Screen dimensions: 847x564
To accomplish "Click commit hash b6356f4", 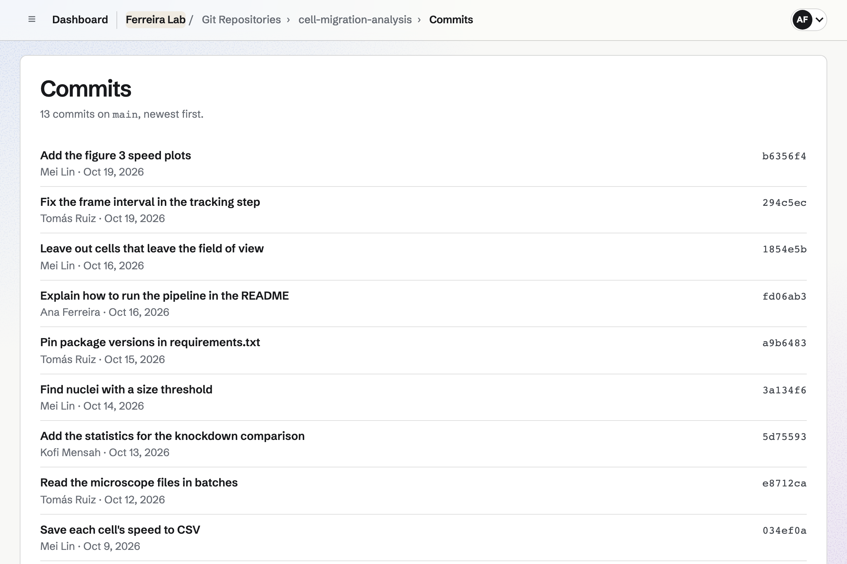I will 784,156.
